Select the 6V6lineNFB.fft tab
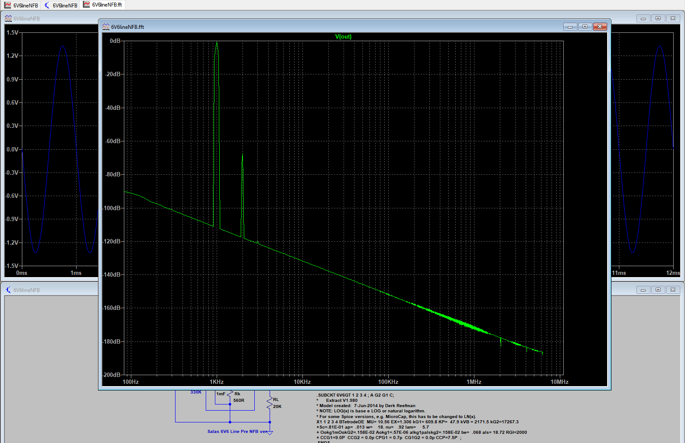This screenshot has height=443, width=685. click(103, 5)
